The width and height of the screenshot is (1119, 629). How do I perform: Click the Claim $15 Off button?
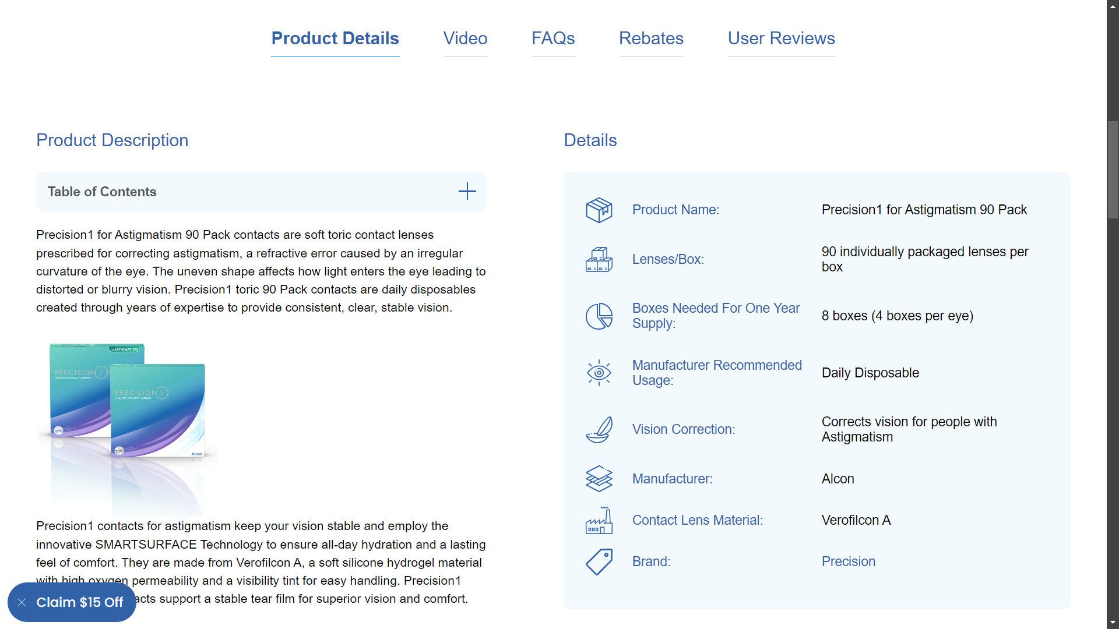click(x=80, y=602)
